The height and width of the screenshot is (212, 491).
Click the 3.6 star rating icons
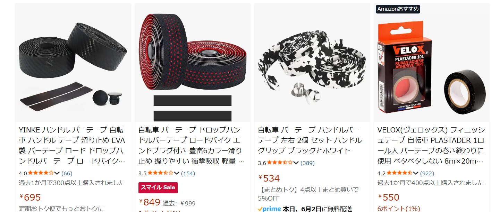280,163
